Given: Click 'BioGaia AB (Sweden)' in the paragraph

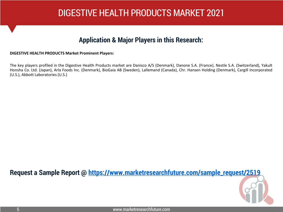Looking at the screenshot, I should click(121, 70).
